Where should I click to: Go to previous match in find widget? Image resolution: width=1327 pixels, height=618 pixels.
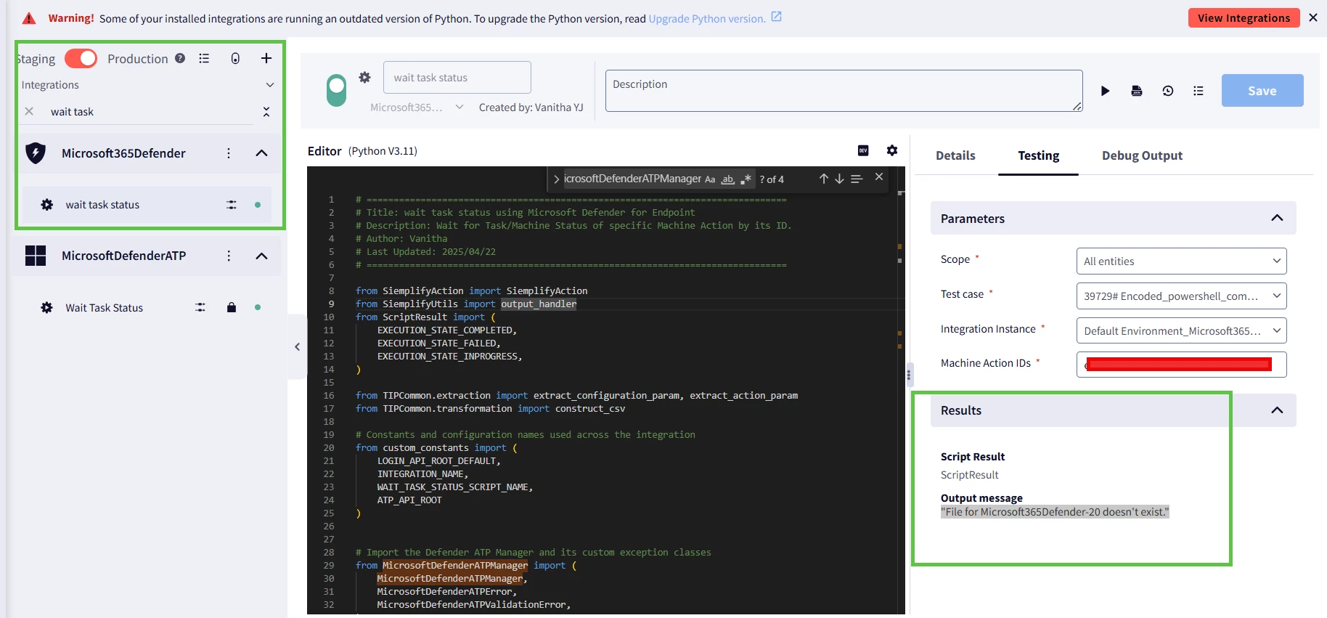click(x=824, y=179)
